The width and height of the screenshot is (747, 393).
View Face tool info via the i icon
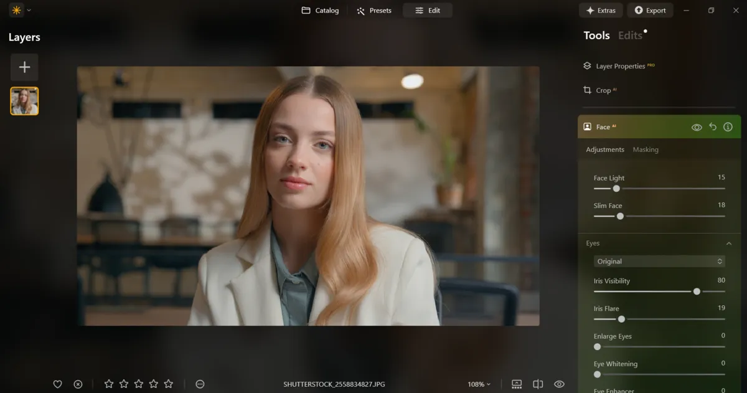[728, 126]
